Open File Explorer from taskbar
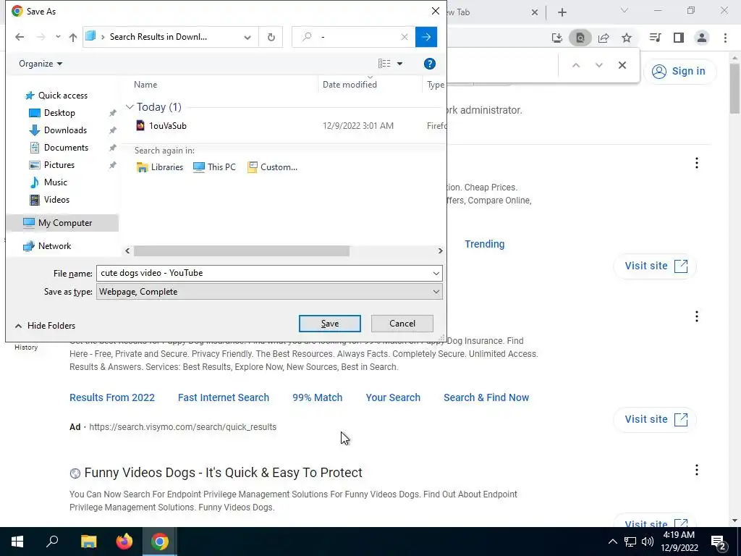 pyautogui.click(x=88, y=542)
